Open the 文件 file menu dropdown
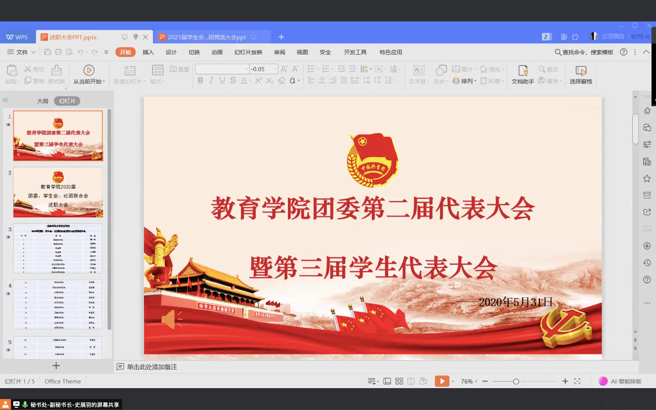Screen dimensions: 656x410 pos(21,52)
